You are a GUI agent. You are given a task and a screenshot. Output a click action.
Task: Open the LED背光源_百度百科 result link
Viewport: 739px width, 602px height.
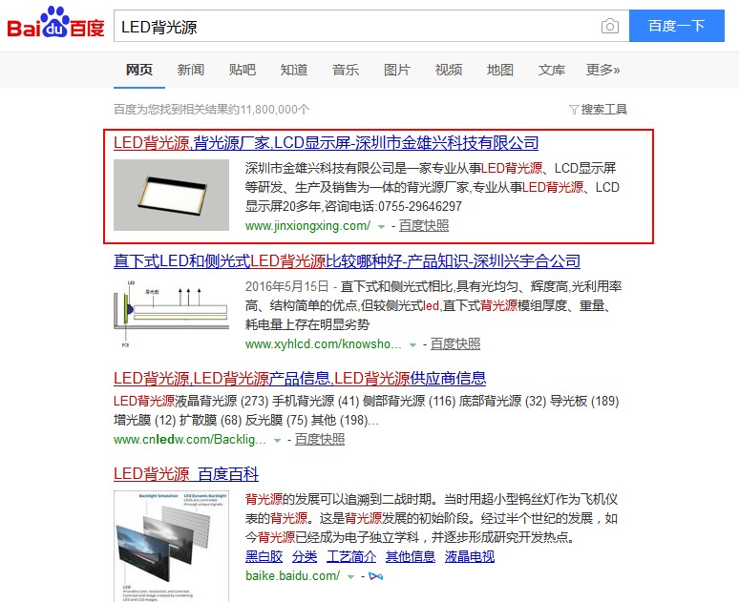click(x=186, y=474)
